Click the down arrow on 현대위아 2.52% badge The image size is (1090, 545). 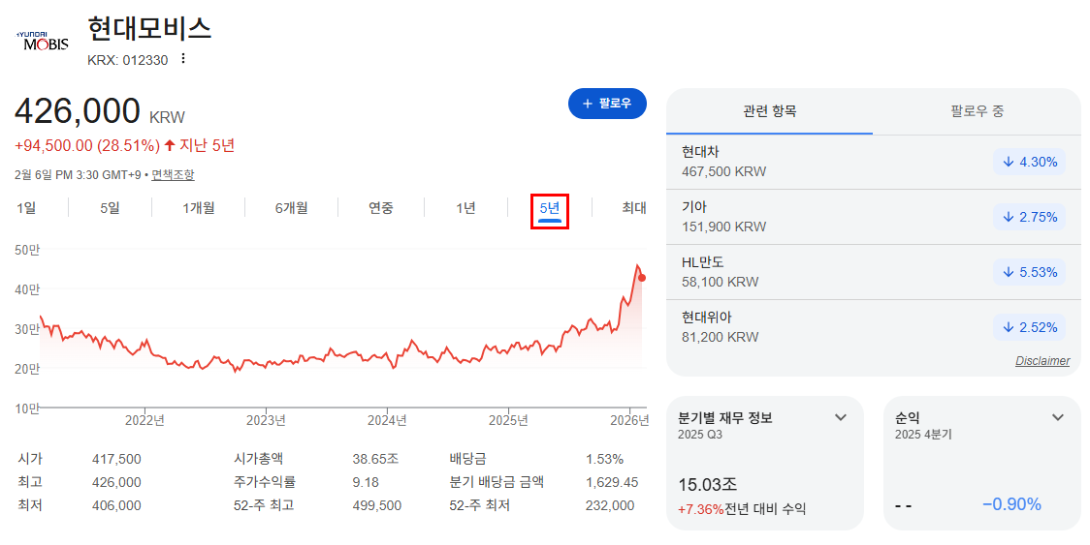click(1008, 328)
